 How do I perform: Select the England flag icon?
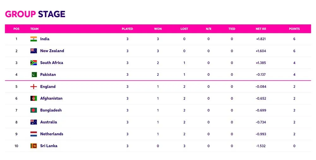pyautogui.click(x=34, y=86)
